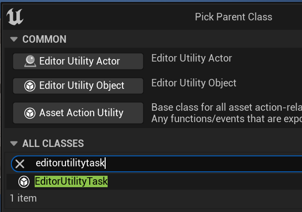Pick the Editor Utility Object button
The image size is (302, 212).
[78, 86]
